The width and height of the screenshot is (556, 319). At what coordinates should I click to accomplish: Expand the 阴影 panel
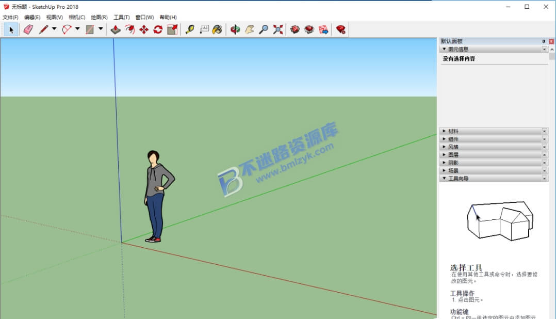click(444, 163)
